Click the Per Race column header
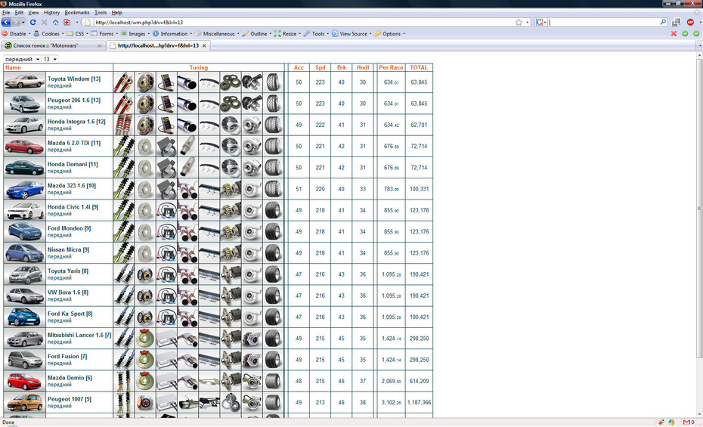Viewport: 703px width, 427px height. point(391,68)
